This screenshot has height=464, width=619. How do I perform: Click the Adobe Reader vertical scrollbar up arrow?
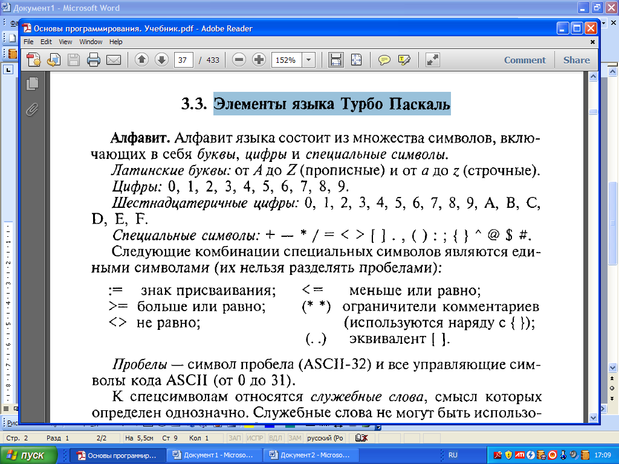pyautogui.click(x=594, y=77)
